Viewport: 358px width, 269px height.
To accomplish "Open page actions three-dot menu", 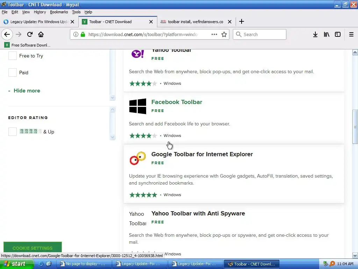I will click(214, 34).
